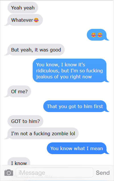114x181 pixels.
Task: Click 'You know what I mean' message
Action: [77, 148]
